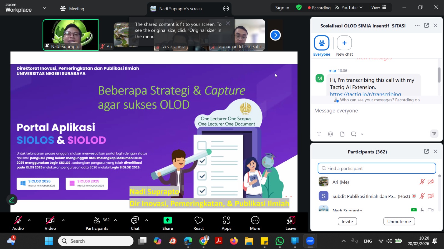Image resolution: width=444 pixels, height=249 pixels.
Task: Click the Invite button
Action: 347,221
